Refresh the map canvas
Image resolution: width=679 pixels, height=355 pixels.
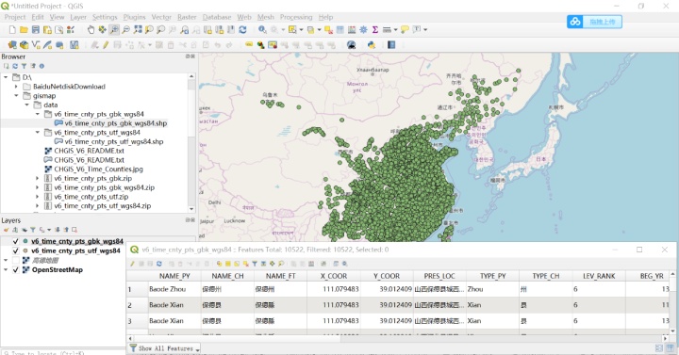242,29
